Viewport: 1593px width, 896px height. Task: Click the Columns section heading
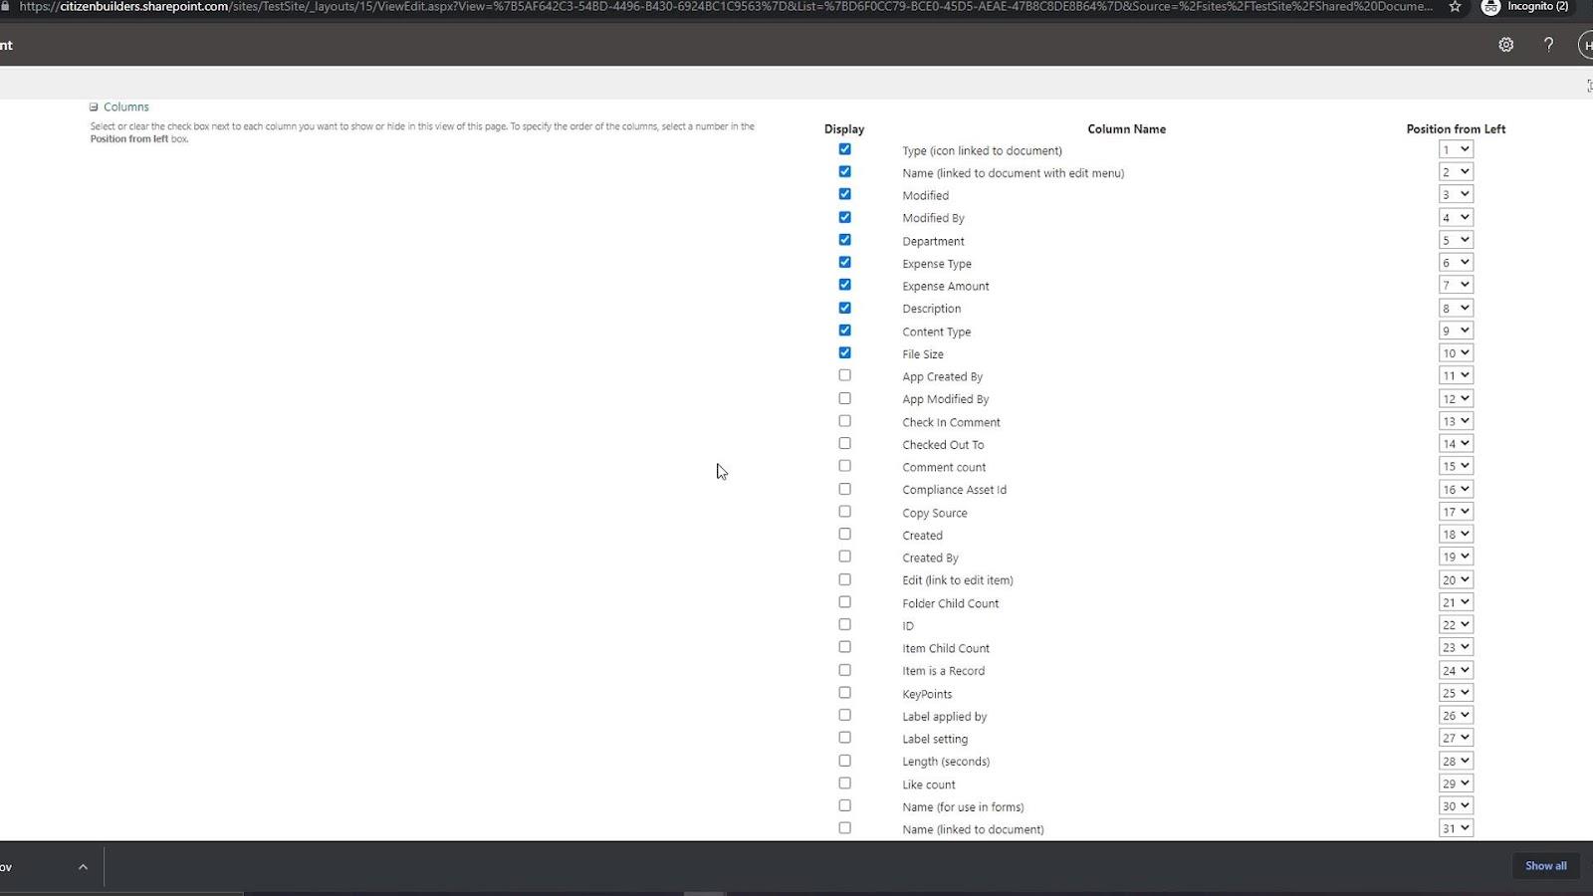[x=126, y=107]
